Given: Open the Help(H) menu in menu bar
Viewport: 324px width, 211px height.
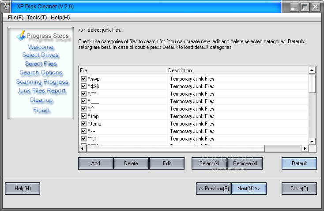Looking at the screenshot, I should click(x=60, y=18).
